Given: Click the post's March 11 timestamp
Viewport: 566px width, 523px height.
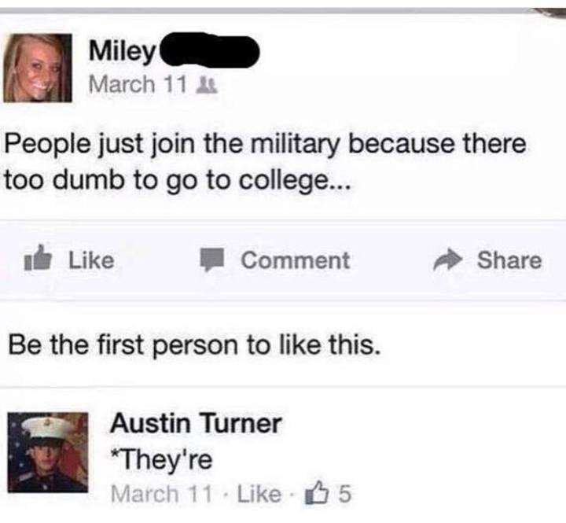Looking at the screenshot, I should (x=138, y=84).
